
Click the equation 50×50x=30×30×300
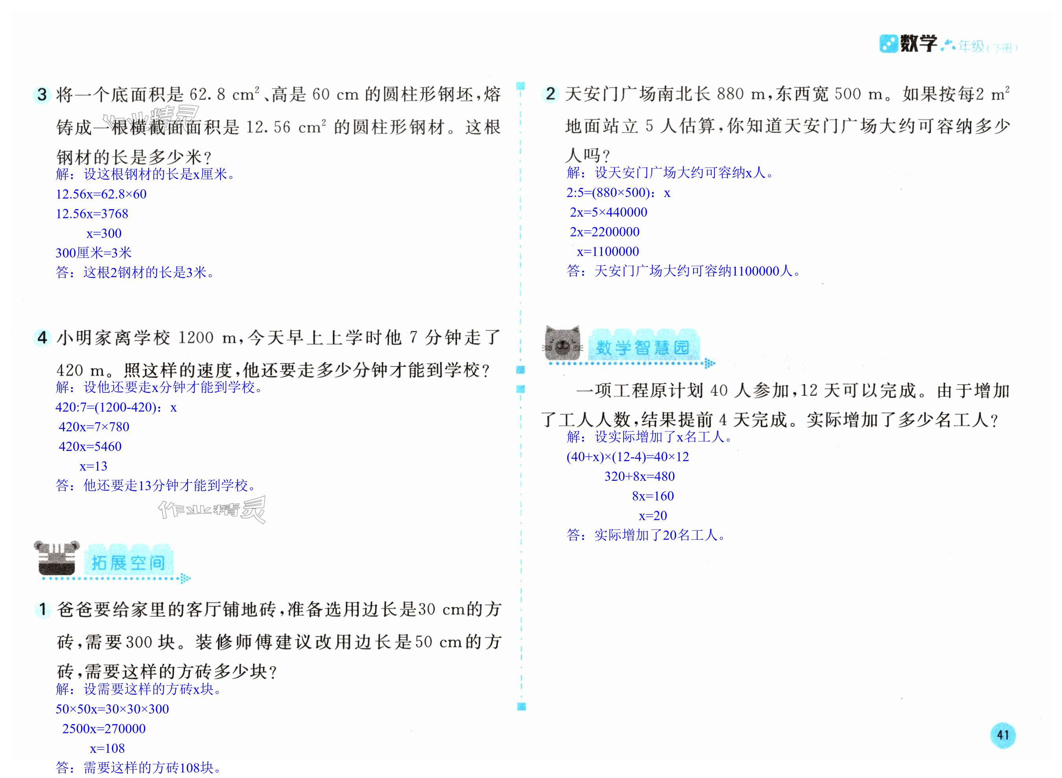tap(112, 709)
